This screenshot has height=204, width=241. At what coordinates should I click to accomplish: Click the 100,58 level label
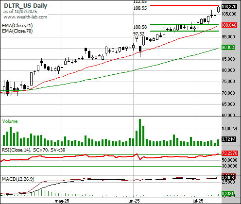click(140, 27)
